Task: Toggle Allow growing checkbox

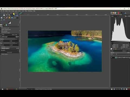Action: [x=1, y=31]
